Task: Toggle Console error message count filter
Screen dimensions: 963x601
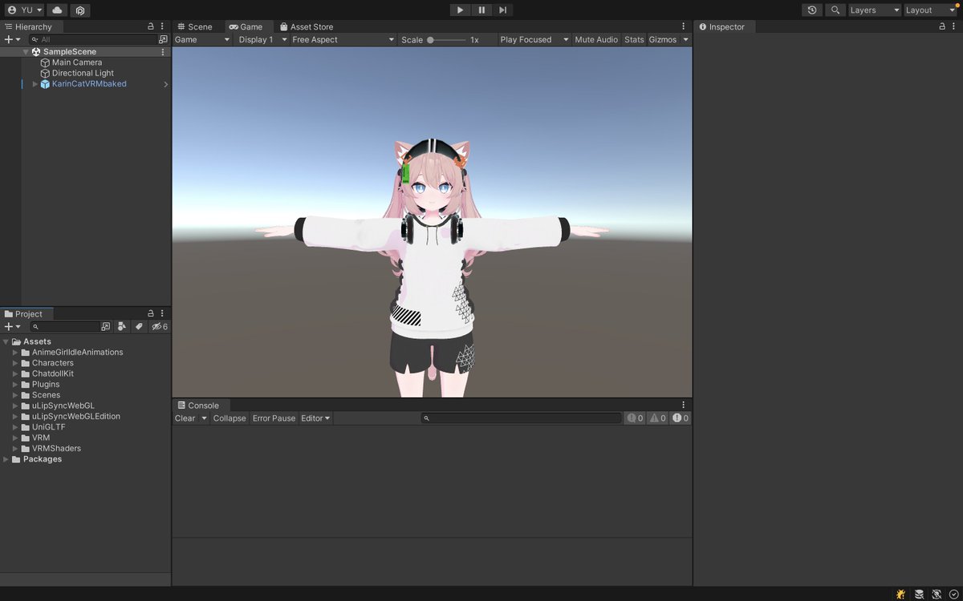Action: coord(681,418)
